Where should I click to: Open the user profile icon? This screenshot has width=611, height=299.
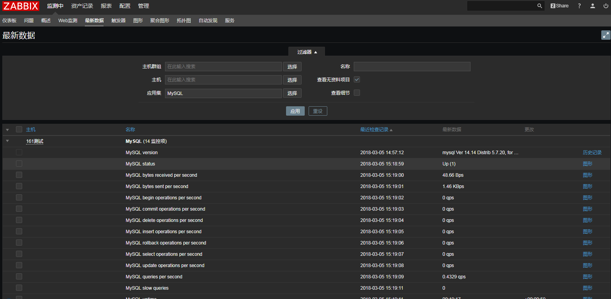(x=592, y=6)
